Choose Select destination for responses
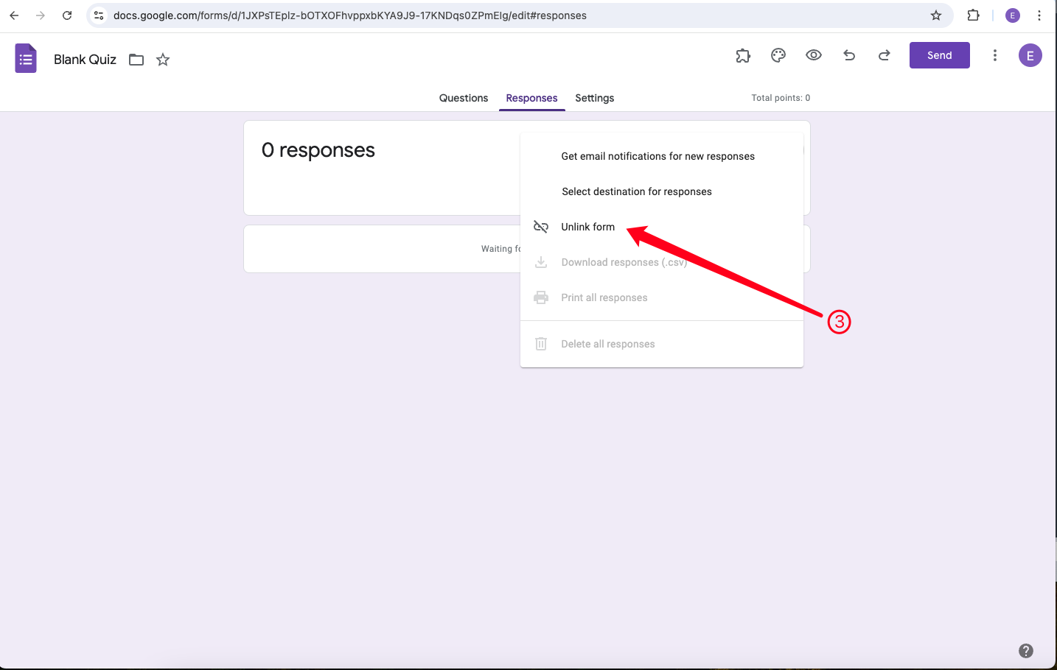The width and height of the screenshot is (1057, 670). click(x=637, y=191)
